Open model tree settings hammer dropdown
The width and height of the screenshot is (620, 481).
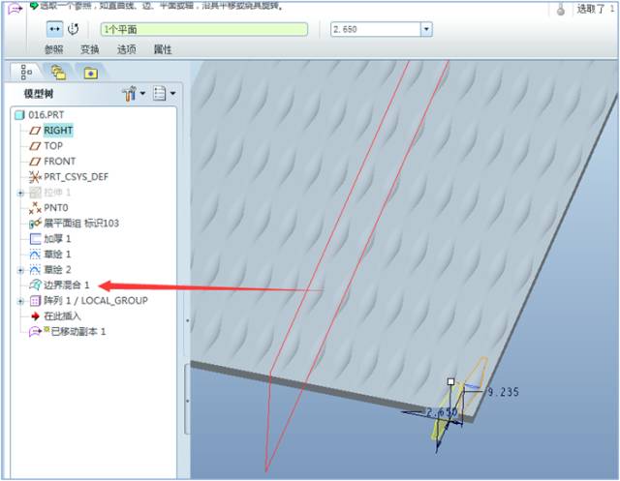[133, 94]
